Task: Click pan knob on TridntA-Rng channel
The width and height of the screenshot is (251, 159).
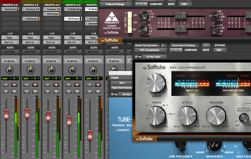Action: pos(73,70)
